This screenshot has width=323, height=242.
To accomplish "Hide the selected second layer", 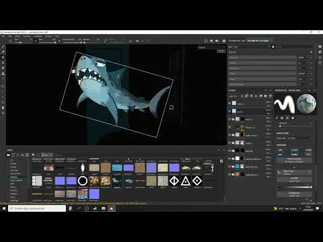I will tap(229, 111).
